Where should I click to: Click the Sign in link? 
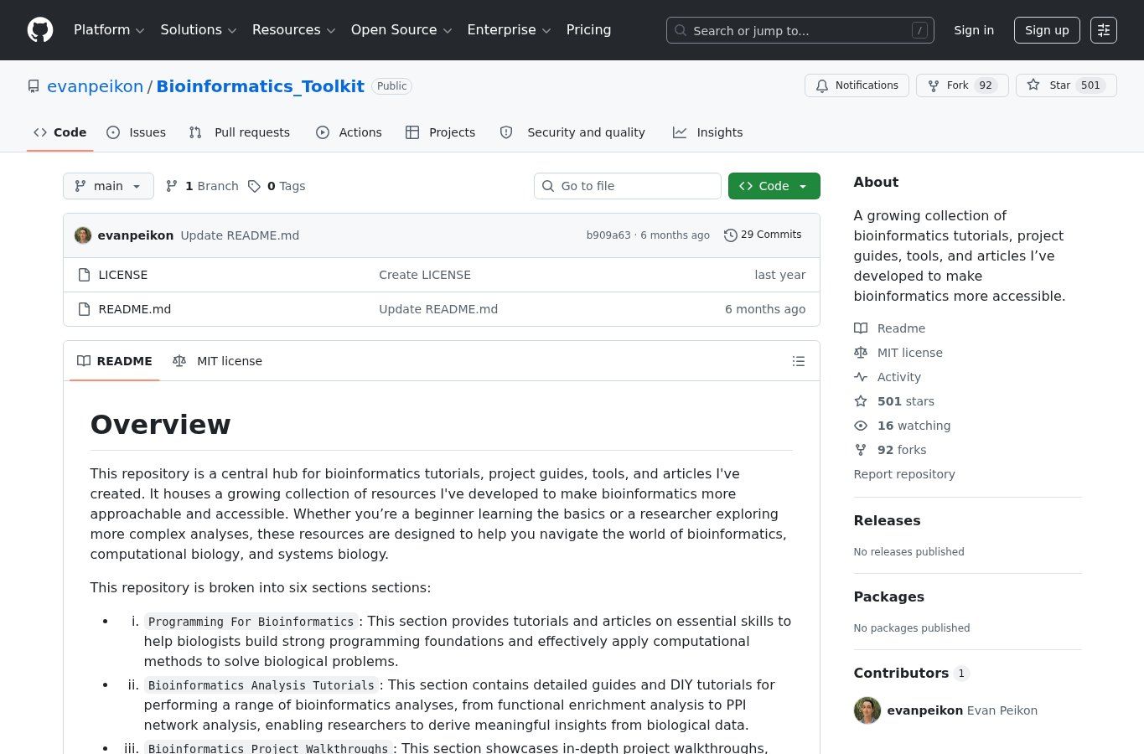(974, 30)
